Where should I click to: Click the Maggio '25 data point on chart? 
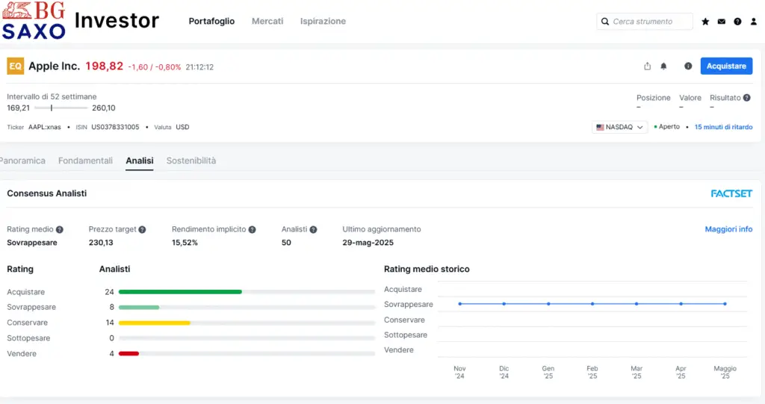coord(725,304)
